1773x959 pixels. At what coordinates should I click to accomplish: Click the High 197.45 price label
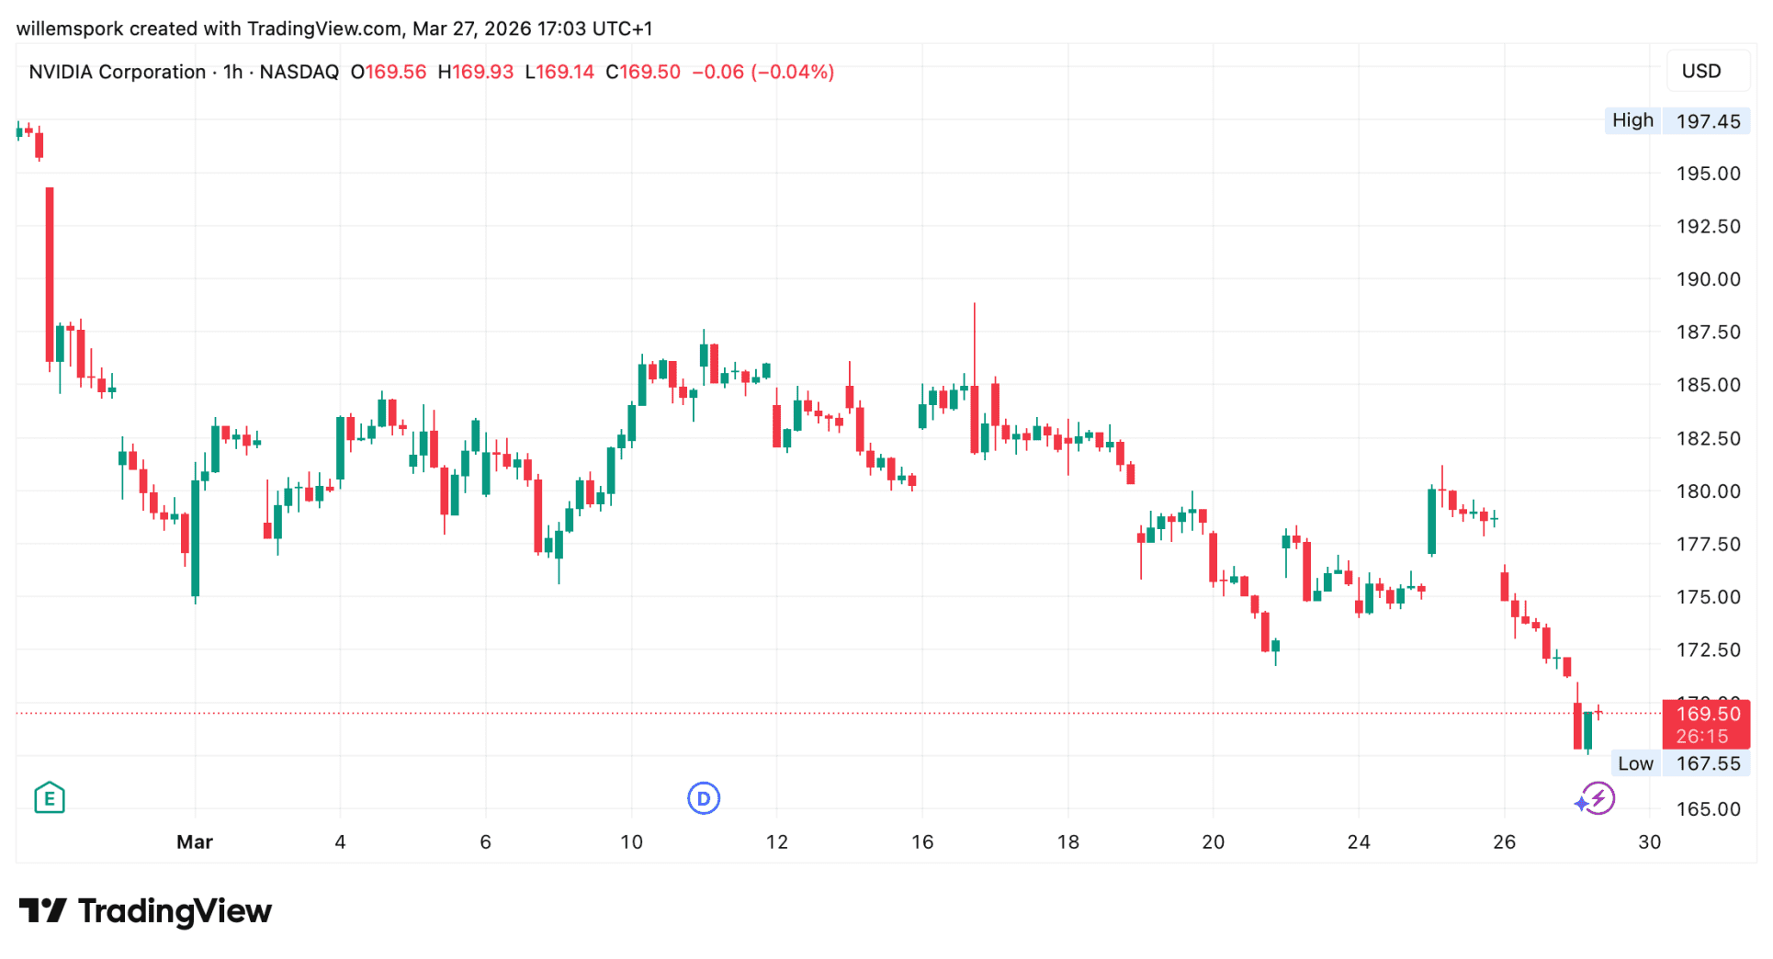pos(1677,120)
